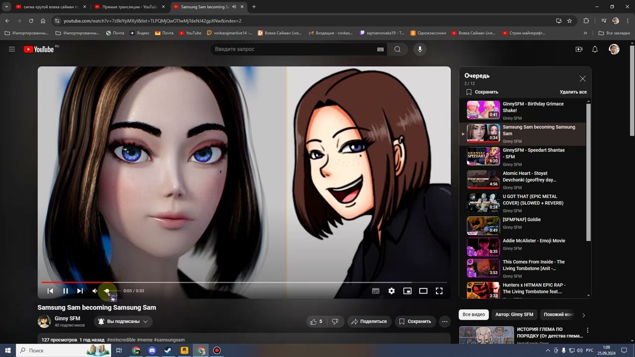Click the "Поделиться" share button
Viewport: 635px width, 357px height.
point(369,321)
